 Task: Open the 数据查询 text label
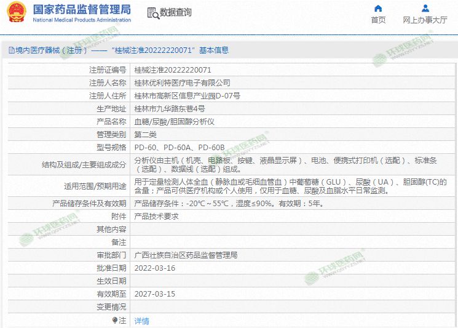[x=175, y=13]
